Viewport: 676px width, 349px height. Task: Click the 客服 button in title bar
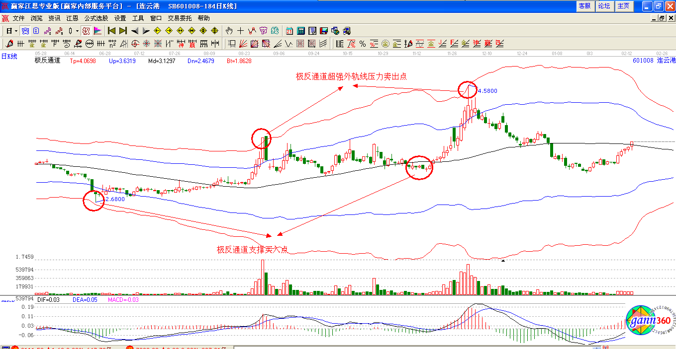tap(584, 6)
